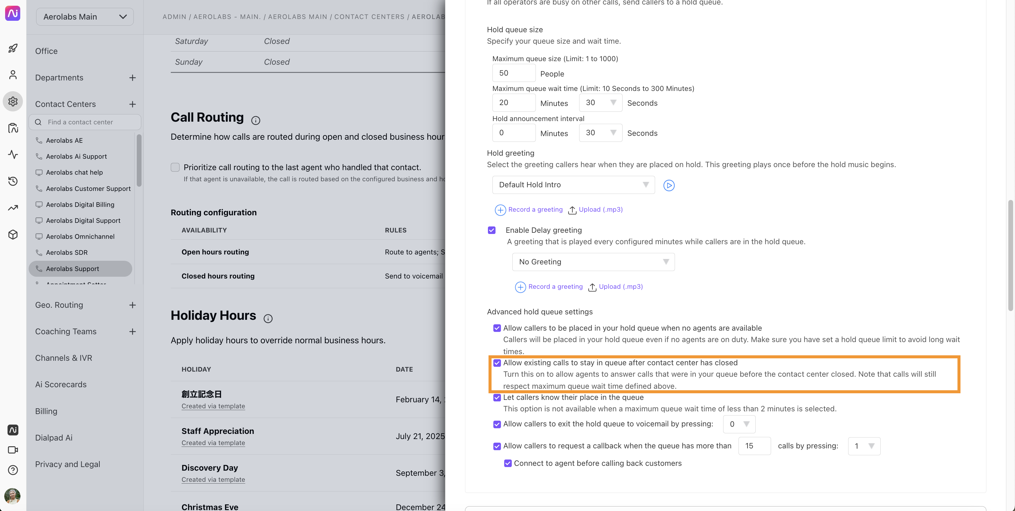Click the play button for Default Hold Intro
The width and height of the screenshot is (1015, 511).
669,185
